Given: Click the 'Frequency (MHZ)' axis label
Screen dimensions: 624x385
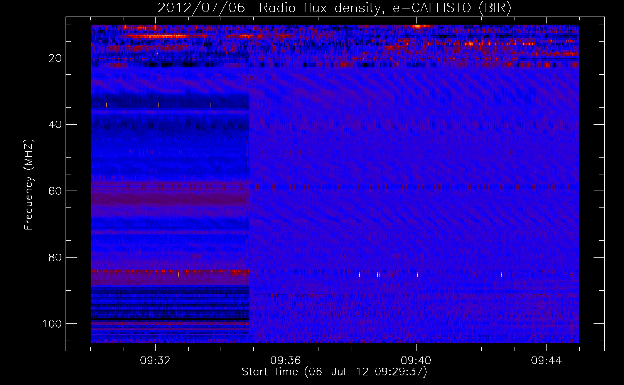Looking at the screenshot, I should pyautogui.click(x=29, y=185).
